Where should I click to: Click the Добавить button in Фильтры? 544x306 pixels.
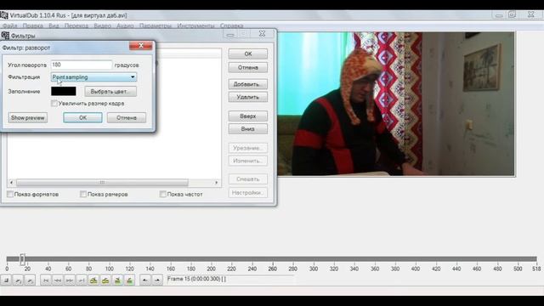[x=248, y=84]
